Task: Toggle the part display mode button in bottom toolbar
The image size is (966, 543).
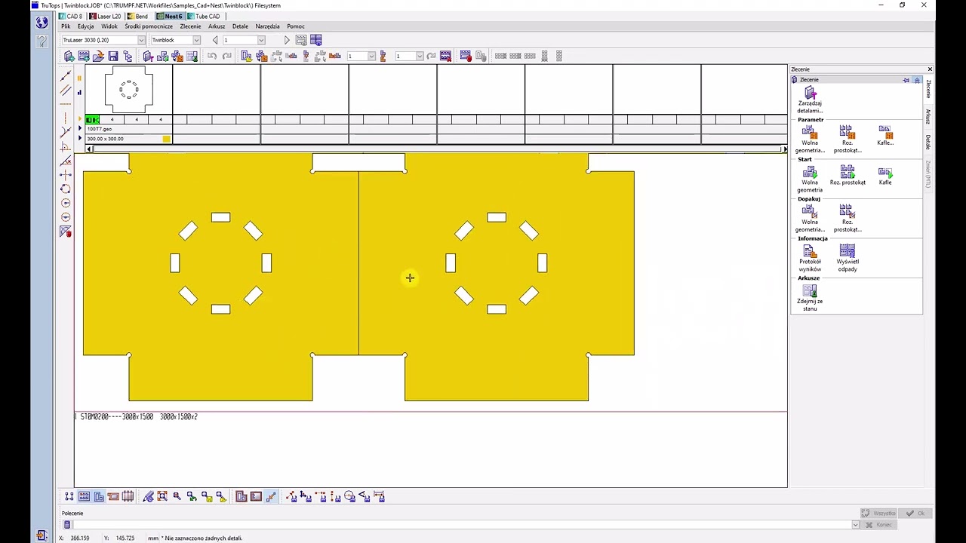Action: click(241, 496)
